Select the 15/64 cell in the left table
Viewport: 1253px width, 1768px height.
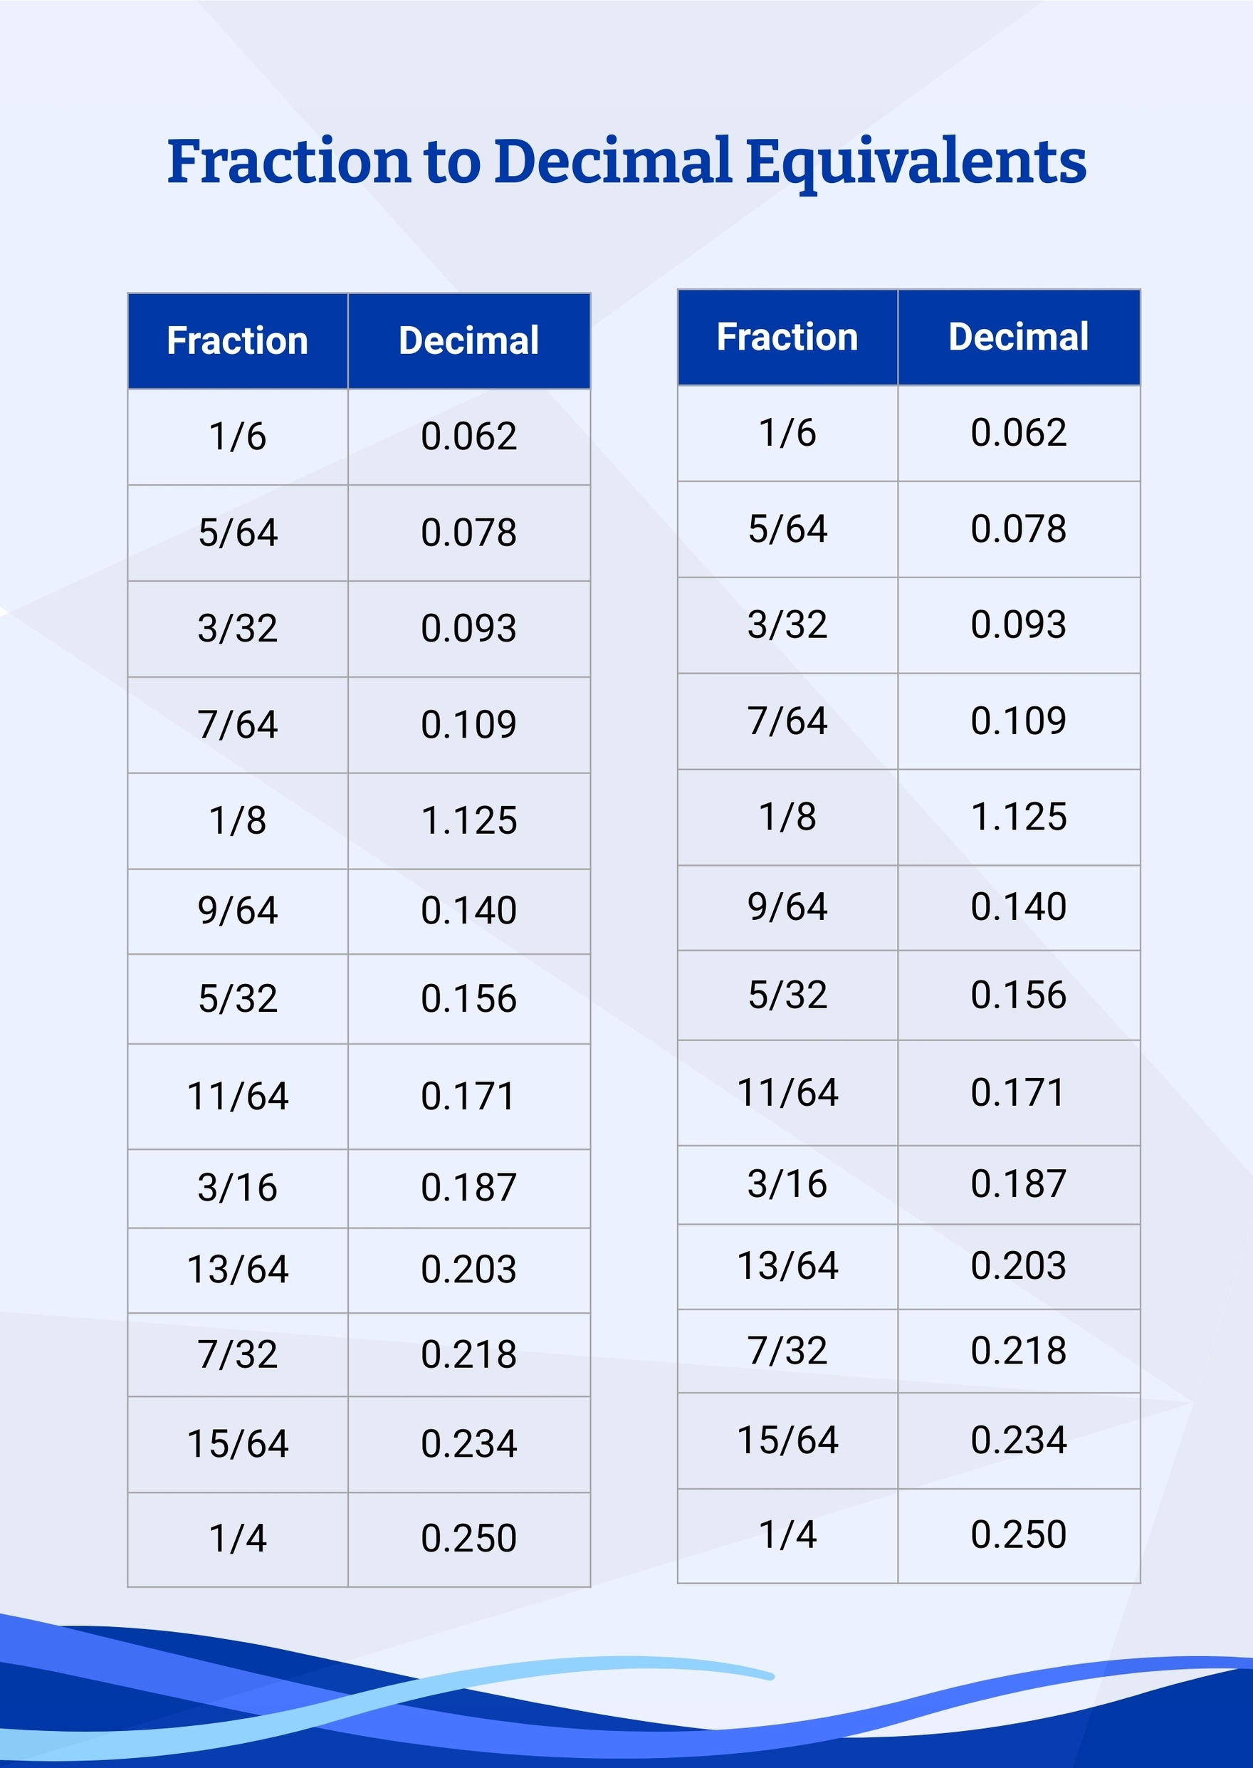238,1443
